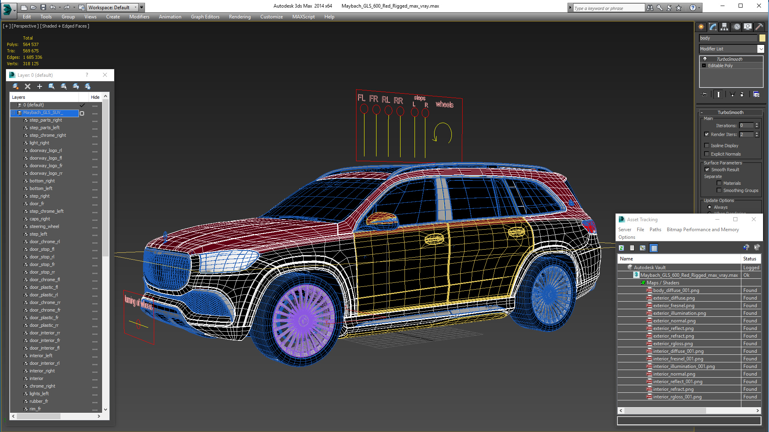Click the Project Folder icon
Viewport: 769px width, 432px height.
82,7
